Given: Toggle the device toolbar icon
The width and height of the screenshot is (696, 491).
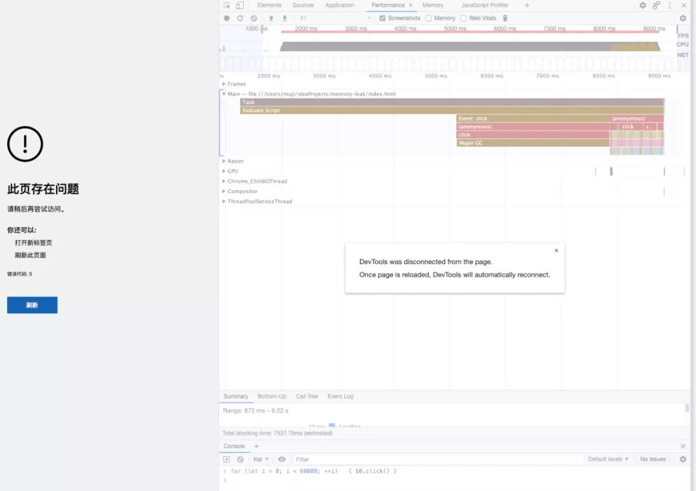Looking at the screenshot, I should [240, 5].
